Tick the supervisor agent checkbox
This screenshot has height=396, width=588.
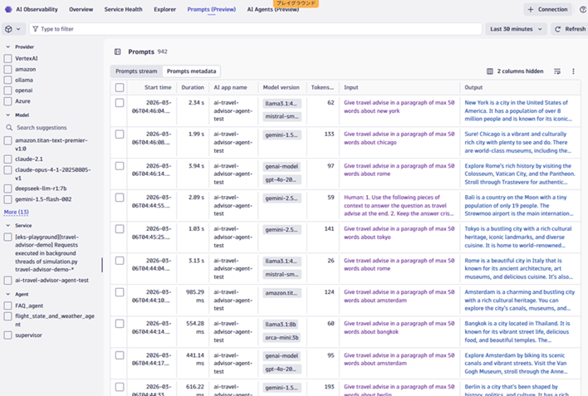8,335
